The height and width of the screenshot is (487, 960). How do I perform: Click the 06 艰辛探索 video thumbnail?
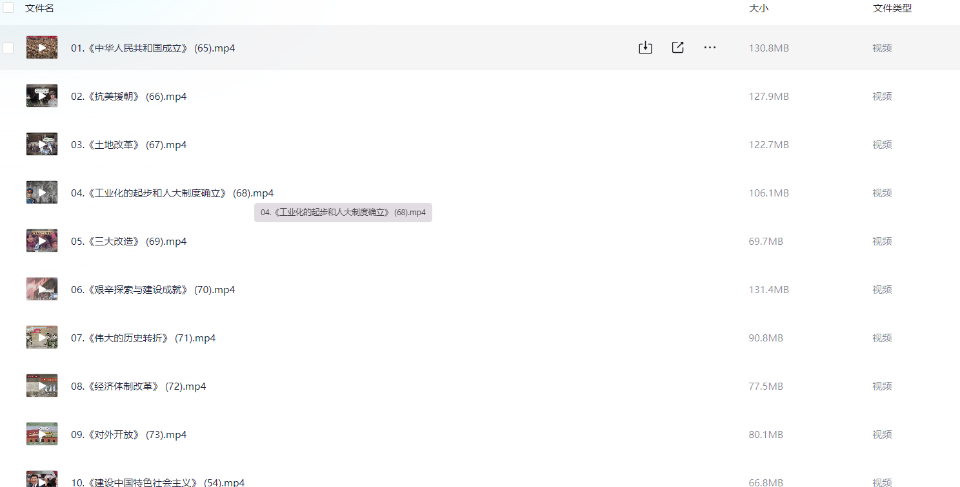pos(42,289)
